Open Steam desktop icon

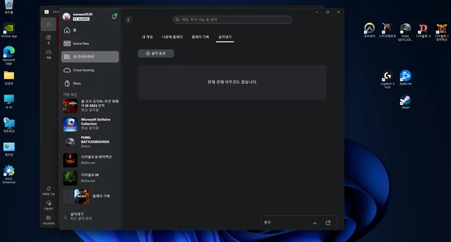[406, 102]
